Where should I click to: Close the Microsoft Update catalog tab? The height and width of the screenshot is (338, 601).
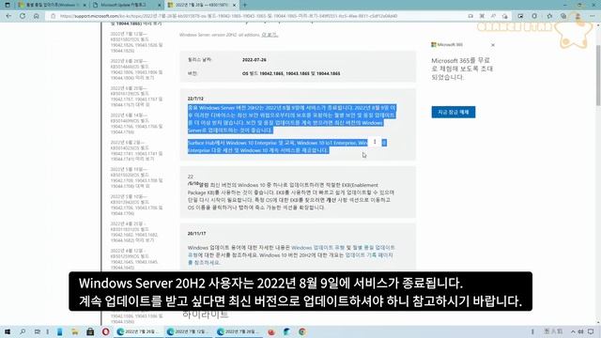(160, 5)
